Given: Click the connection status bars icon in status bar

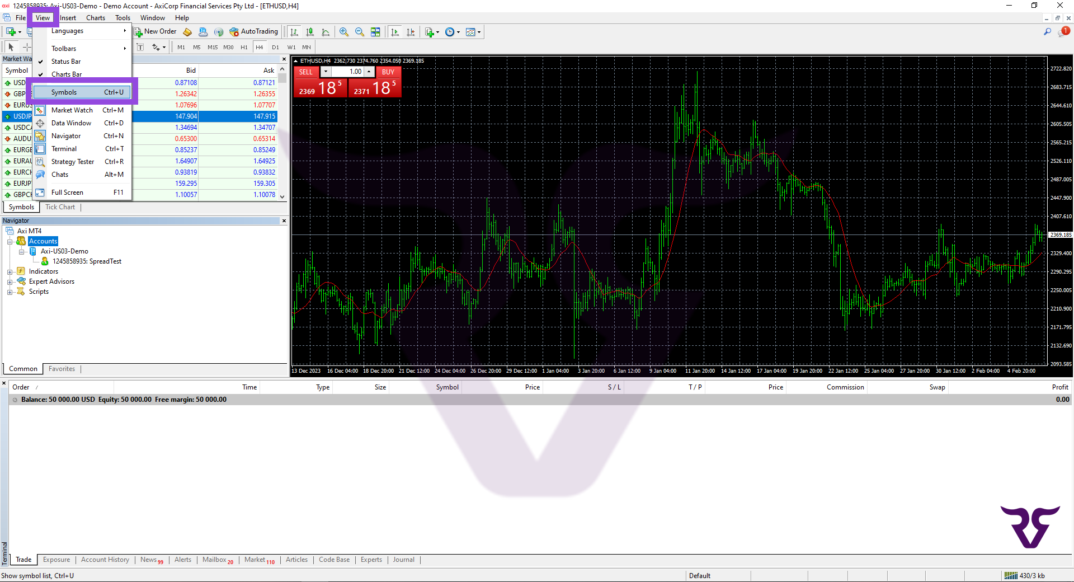Looking at the screenshot, I should [1011, 575].
